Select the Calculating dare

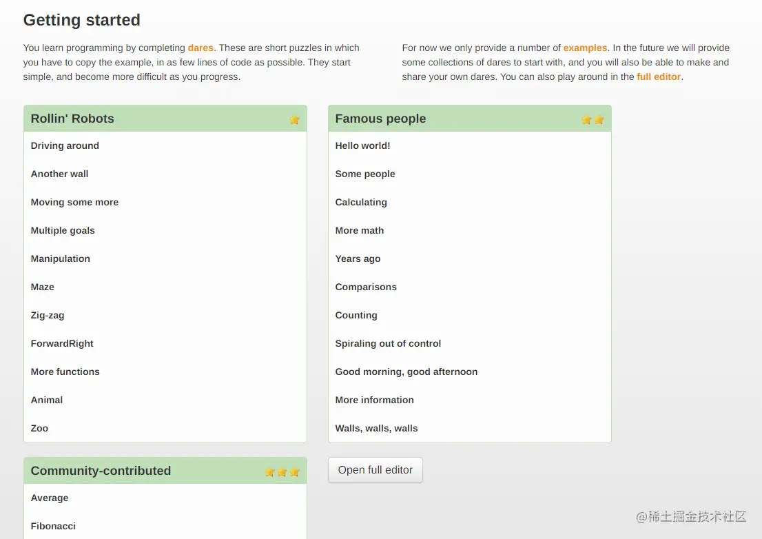(x=361, y=202)
